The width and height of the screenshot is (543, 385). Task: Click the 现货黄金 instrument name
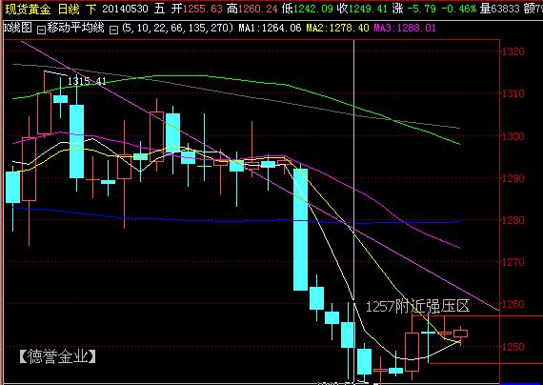point(28,9)
